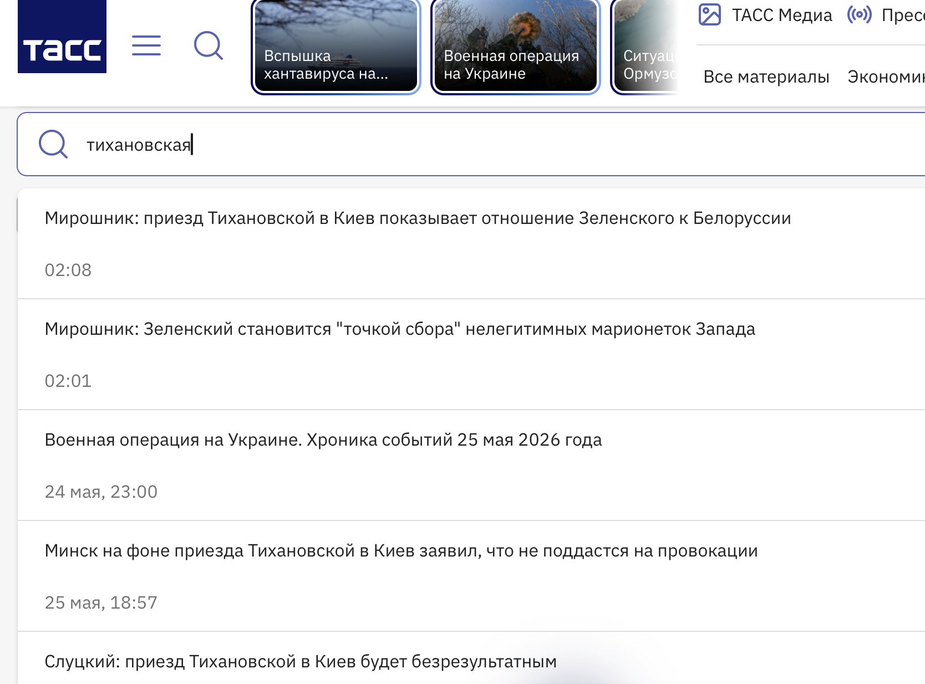The height and width of the screenshot is (684, 925).
Task: Click the 02:01 timestamp
Action: 68,381
